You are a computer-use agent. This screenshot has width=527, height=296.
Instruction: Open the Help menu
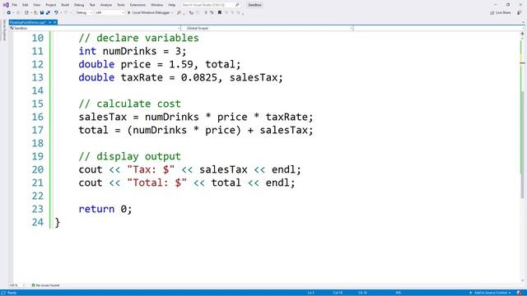pyautogui.click(x=172, y=5)
